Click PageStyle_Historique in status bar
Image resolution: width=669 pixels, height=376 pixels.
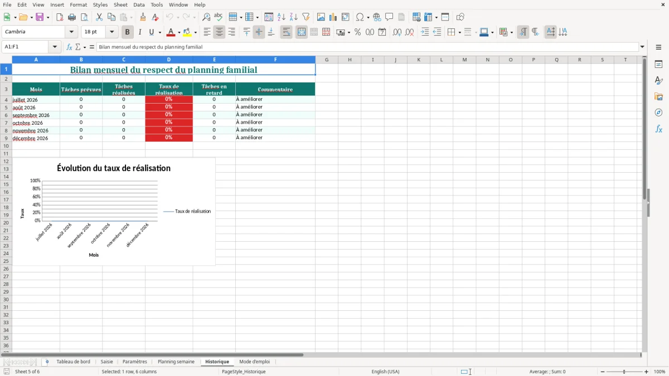click(244, 372)
